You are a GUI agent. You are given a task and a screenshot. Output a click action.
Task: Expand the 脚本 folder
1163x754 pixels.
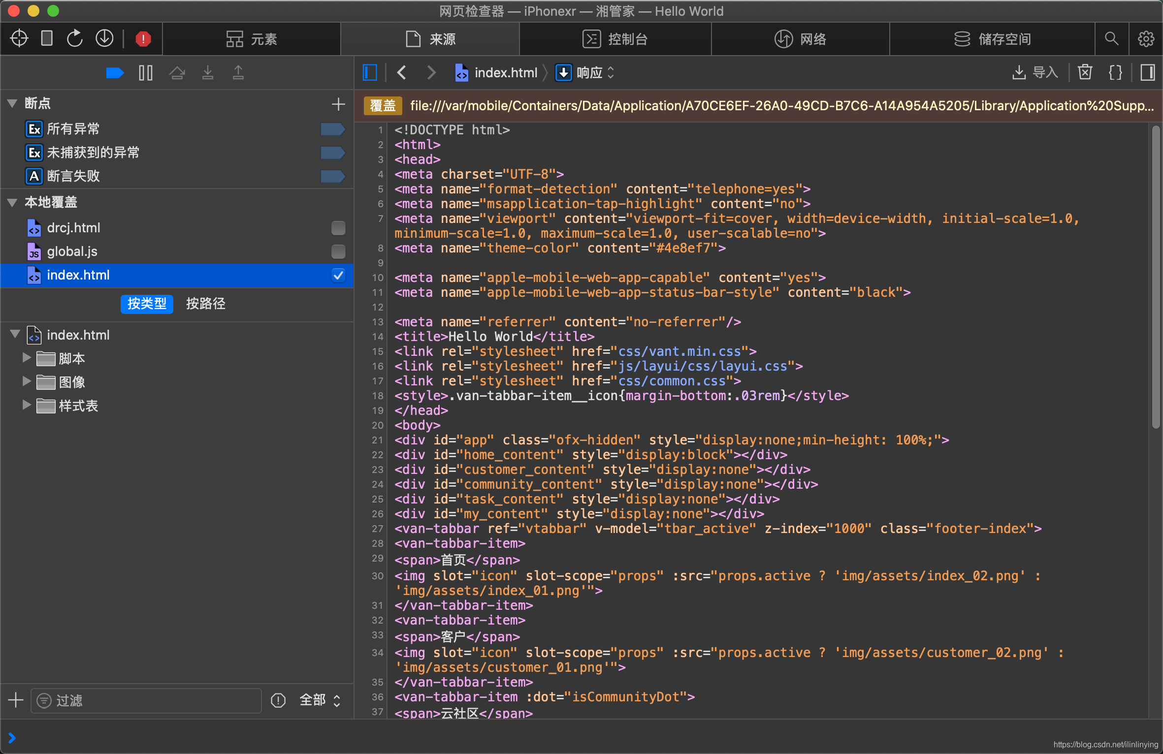(27, 358)
